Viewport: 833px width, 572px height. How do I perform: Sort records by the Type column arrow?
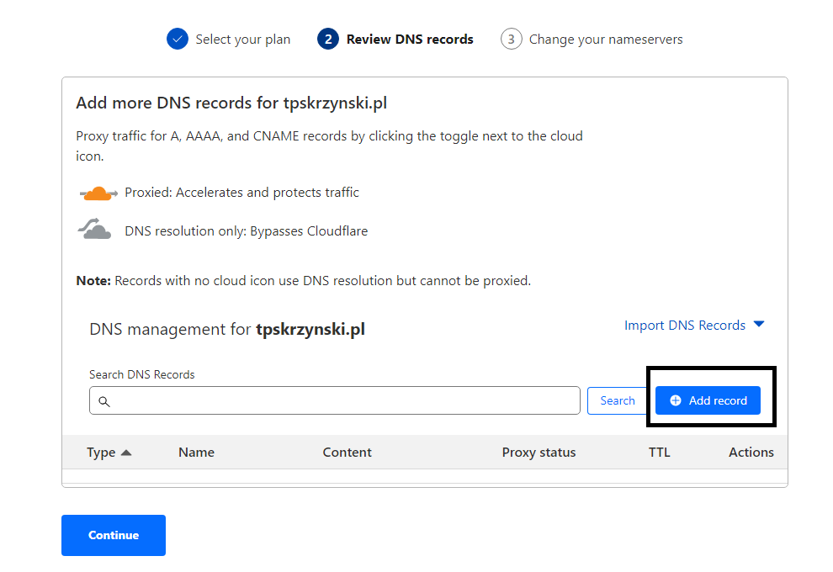point(126,453)
